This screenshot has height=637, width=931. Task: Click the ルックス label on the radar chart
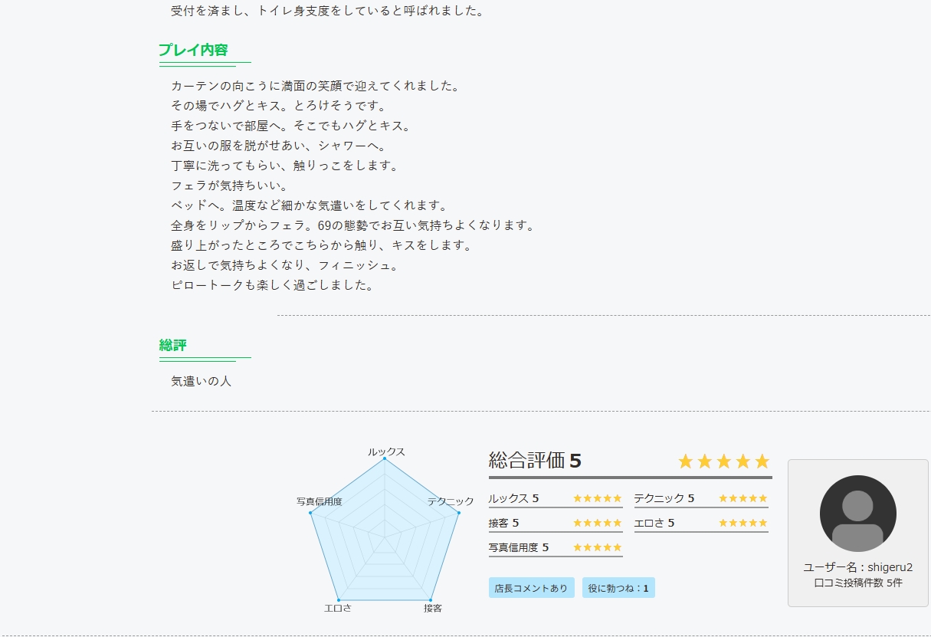[x=386, y=452]
